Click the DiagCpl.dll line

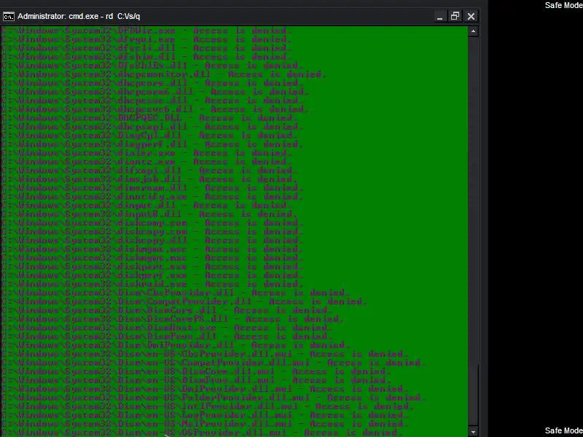point(149,135)
